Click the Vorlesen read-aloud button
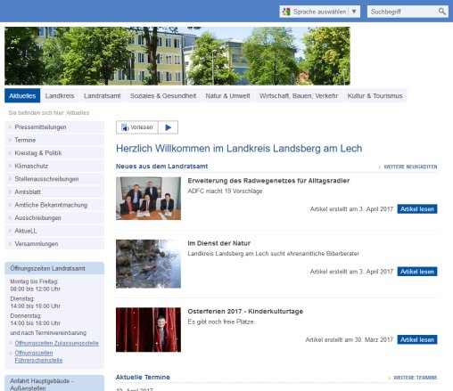The image size is (453, 391). tap(137, 127)
